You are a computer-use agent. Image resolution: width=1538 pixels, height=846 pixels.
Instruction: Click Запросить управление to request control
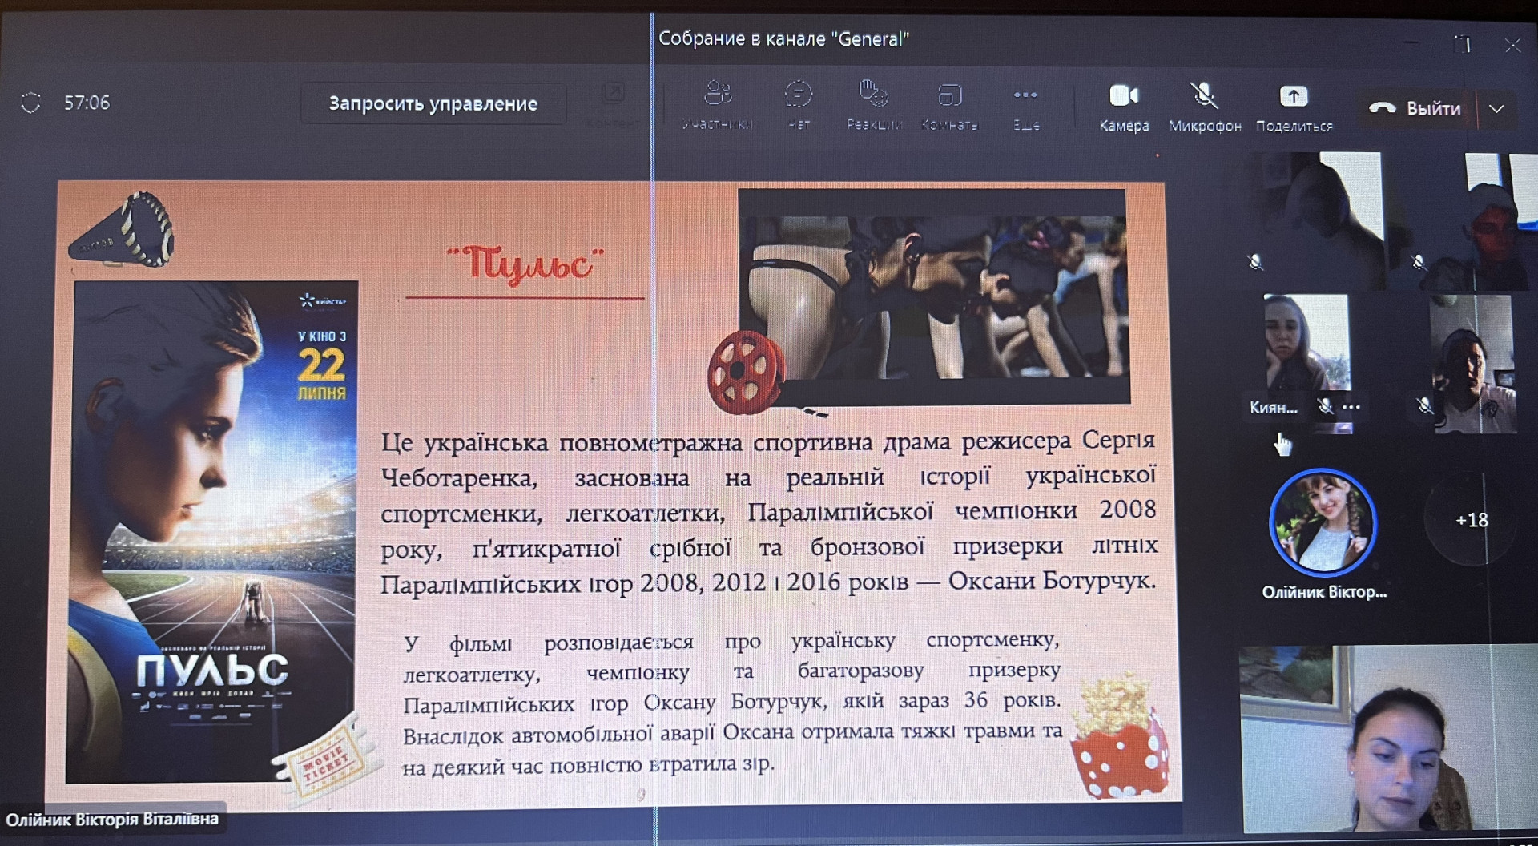[433, 103]
